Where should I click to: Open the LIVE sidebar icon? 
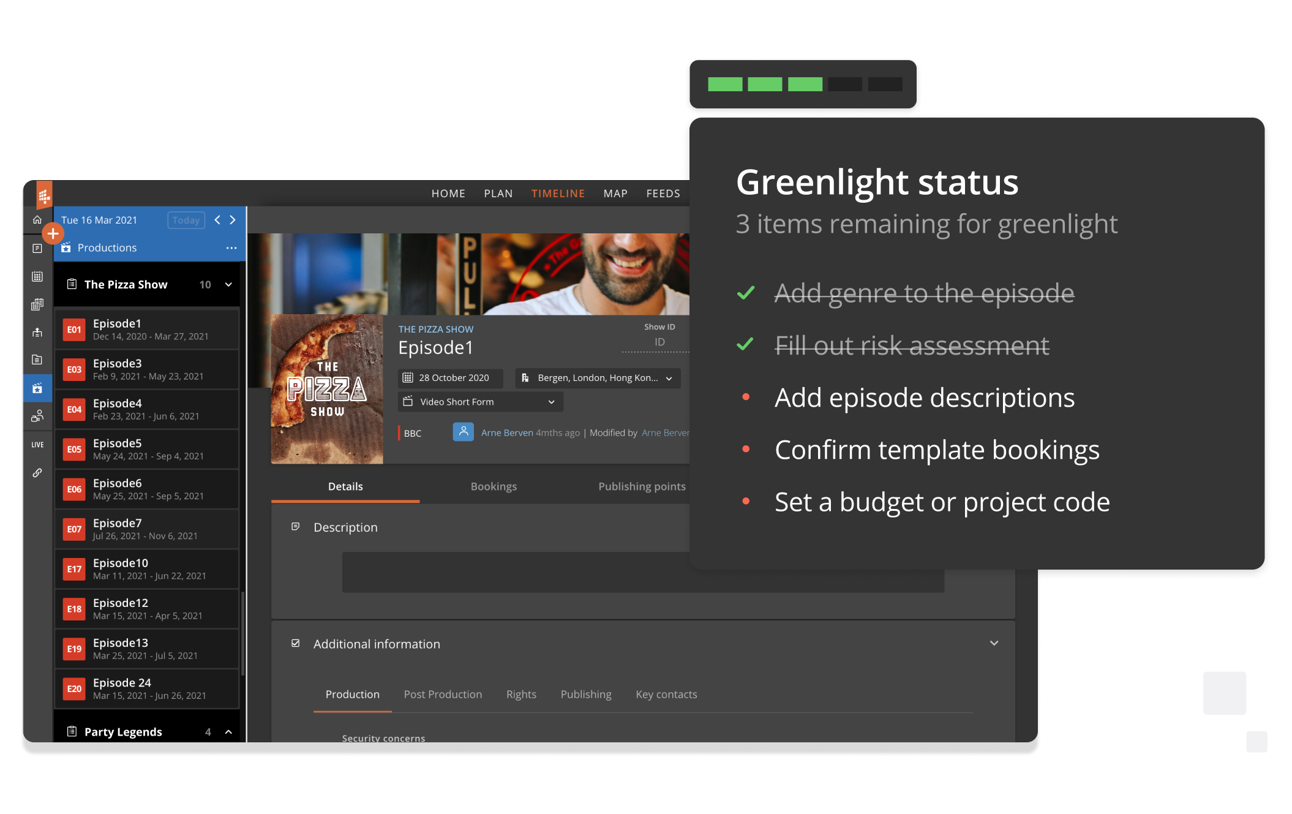[x=37, y=445]
